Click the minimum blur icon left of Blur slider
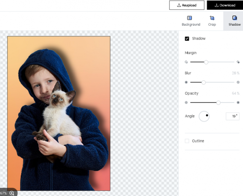The width and height of the screenshot is (243, 196). (186, 82)
